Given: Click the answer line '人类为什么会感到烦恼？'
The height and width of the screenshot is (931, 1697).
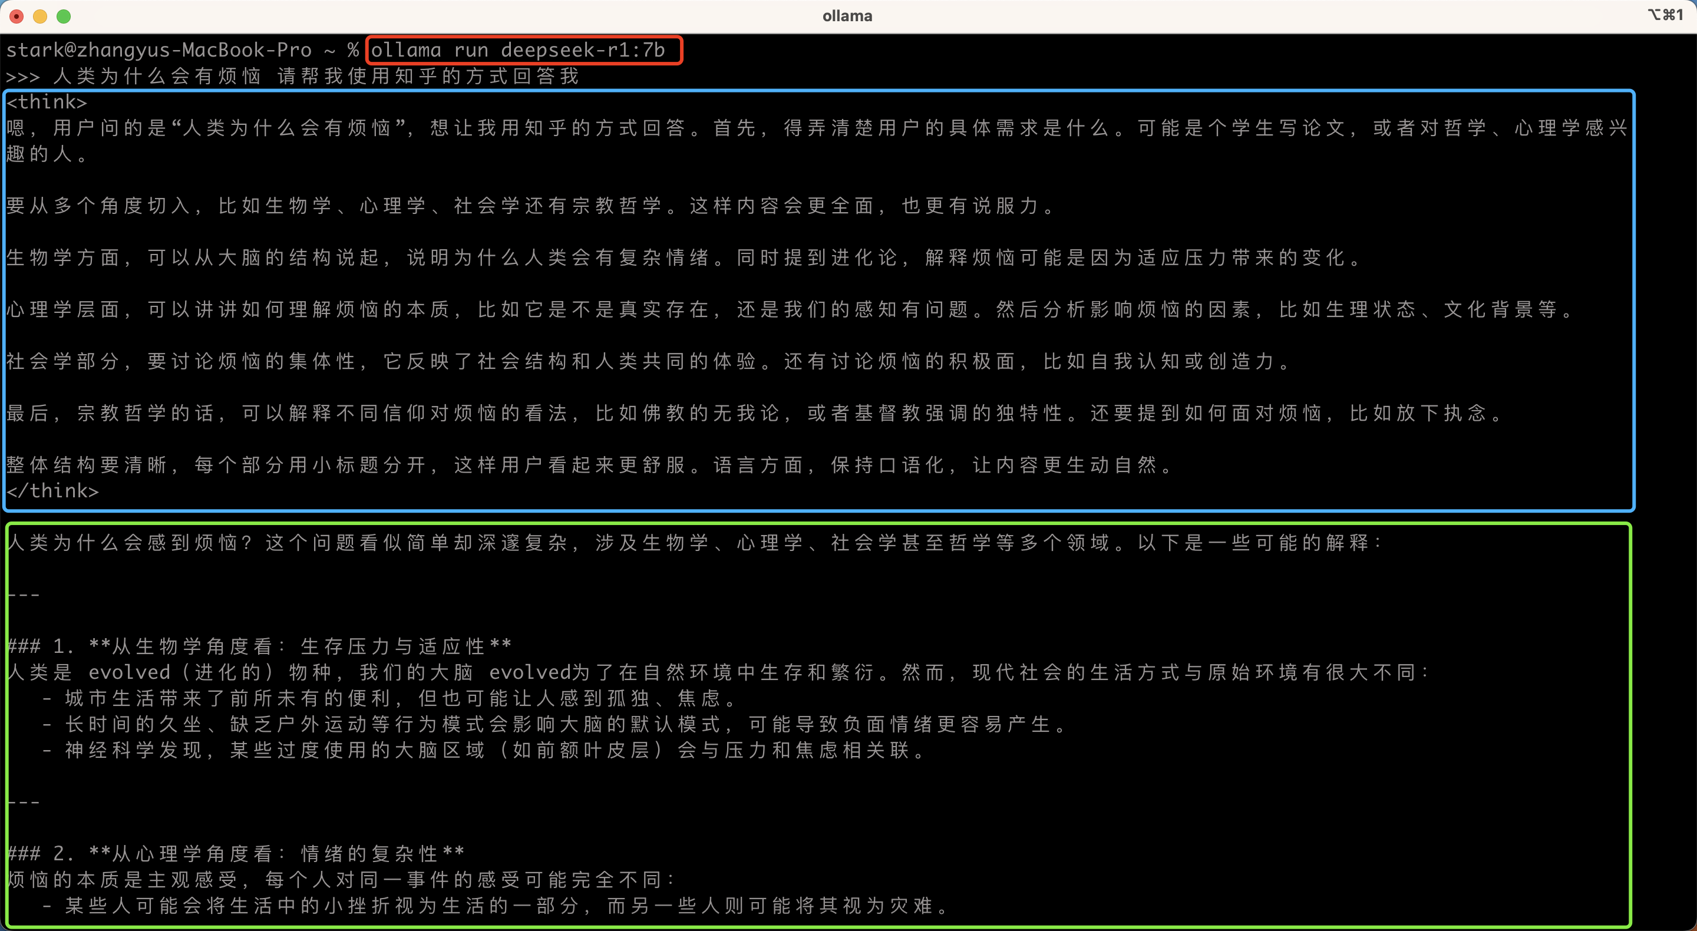Looking at the screenshot, I should click(695, 543).
